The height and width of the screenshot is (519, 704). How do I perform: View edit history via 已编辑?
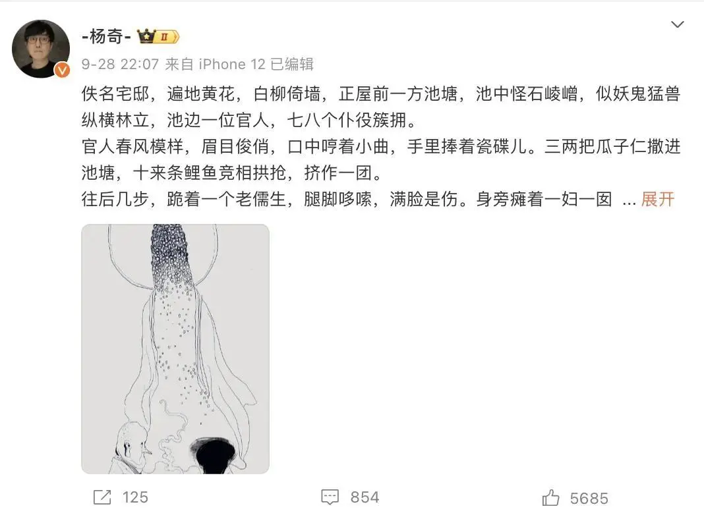292,64
